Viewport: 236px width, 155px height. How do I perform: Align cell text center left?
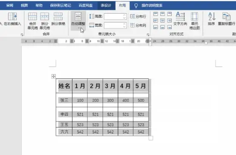click(x=155, y=20)
